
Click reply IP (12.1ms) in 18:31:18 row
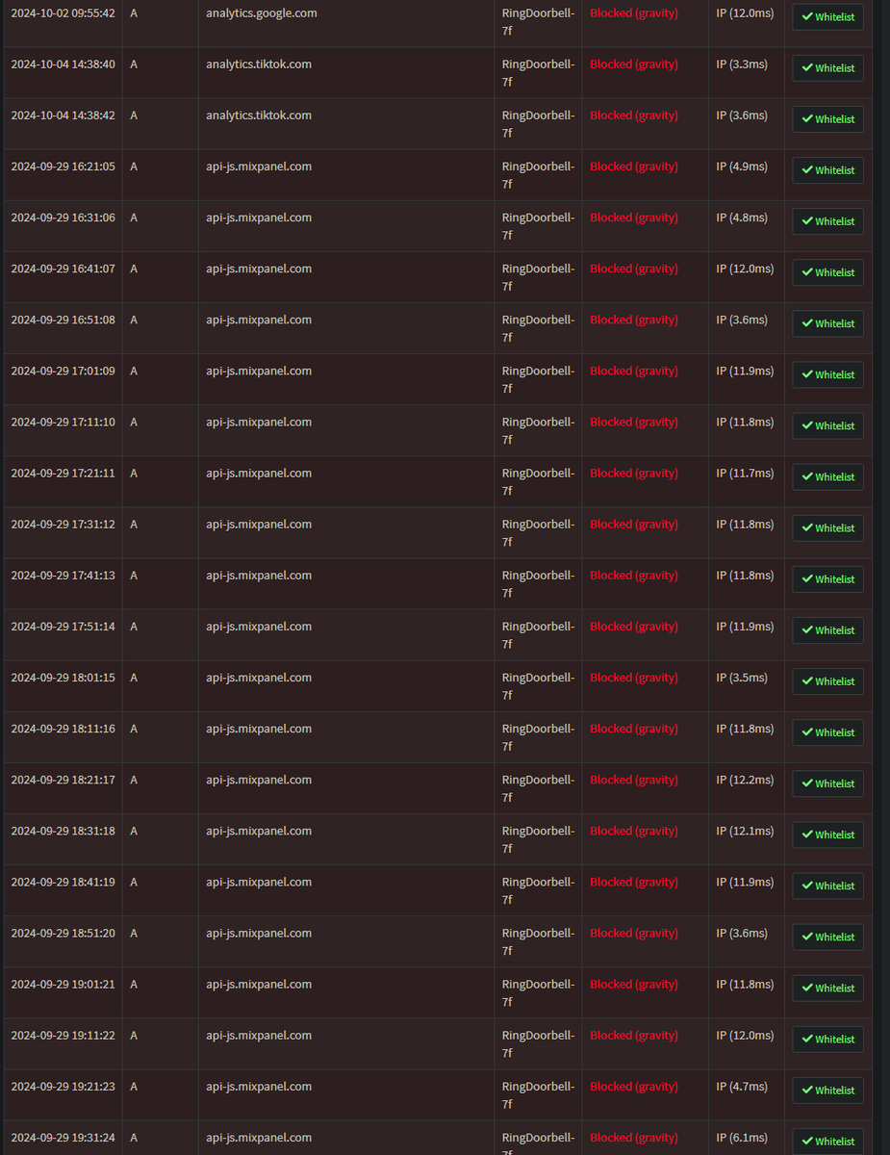pyautogui.click(x=745, y=831)
